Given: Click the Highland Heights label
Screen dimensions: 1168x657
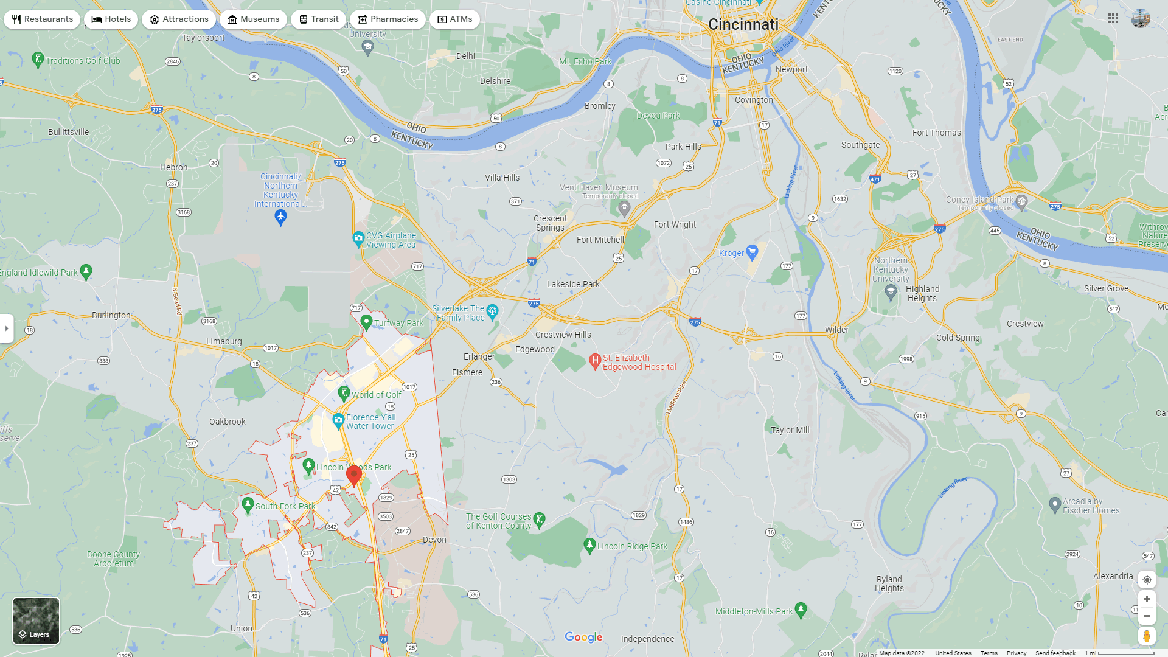Looking at the screenshot, I should tap(923, 294).
